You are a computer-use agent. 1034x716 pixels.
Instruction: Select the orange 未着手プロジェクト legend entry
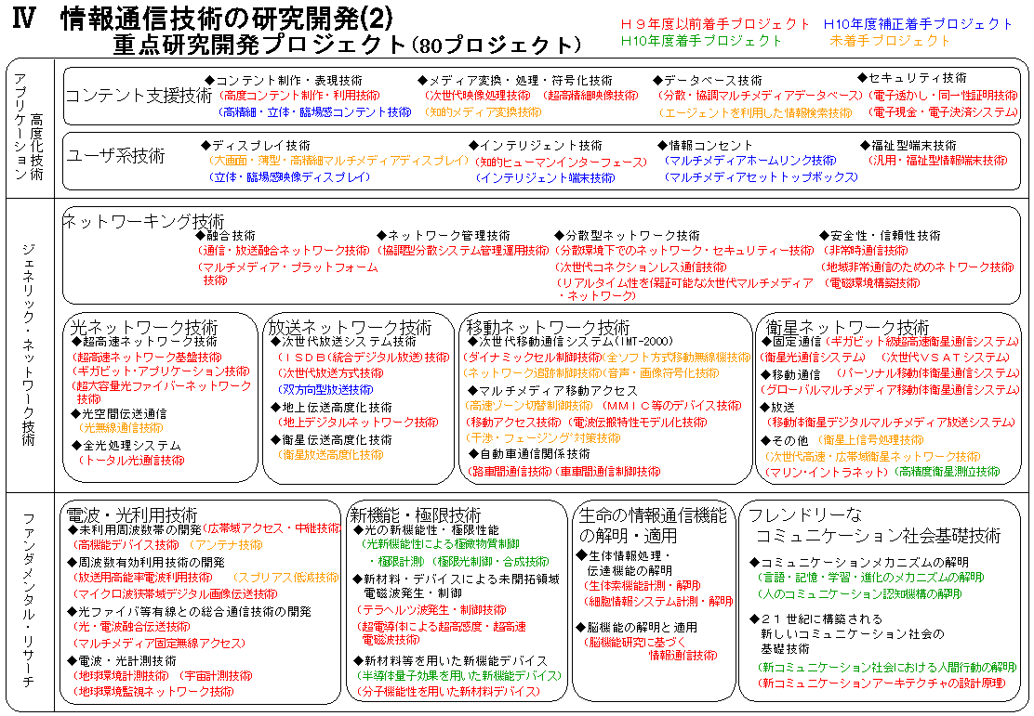891,41
